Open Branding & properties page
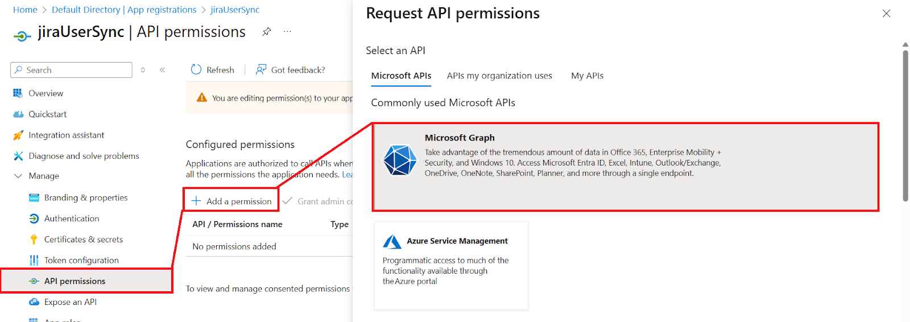 point(86,197)
